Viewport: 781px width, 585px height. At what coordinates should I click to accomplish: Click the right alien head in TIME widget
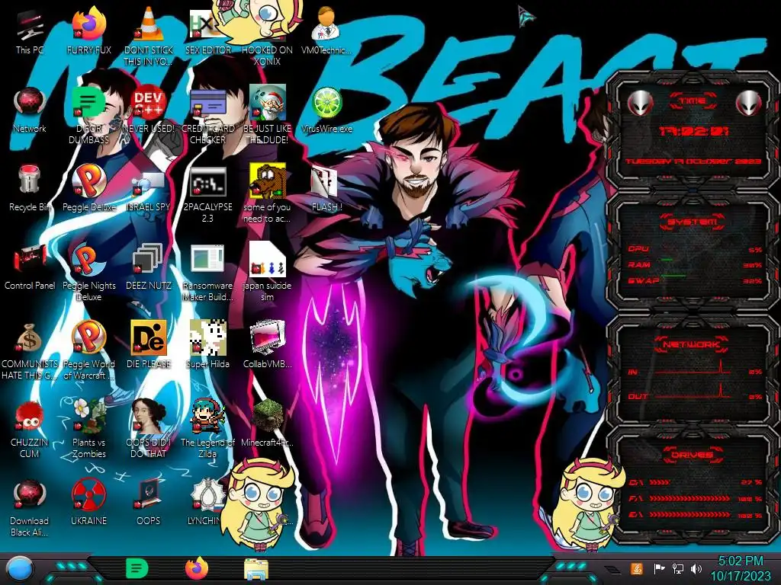point(748,104)
